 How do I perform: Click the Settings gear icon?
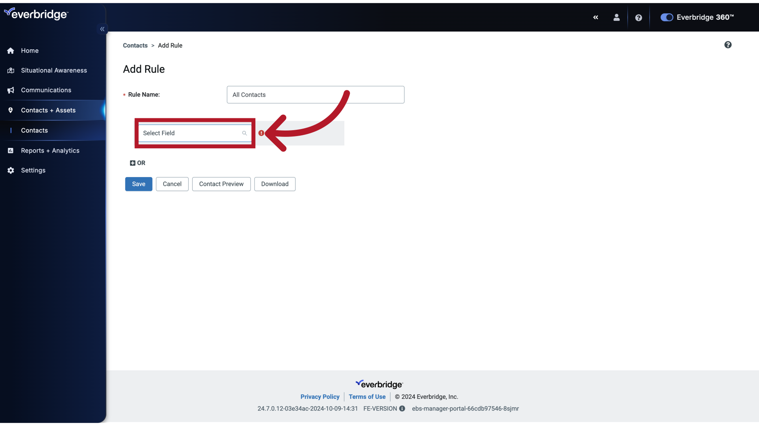coord(11,170)
